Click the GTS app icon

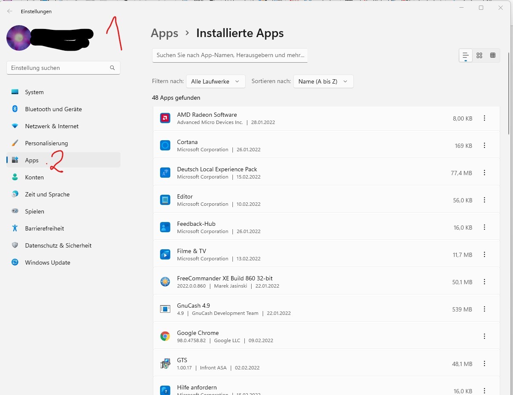165,363
